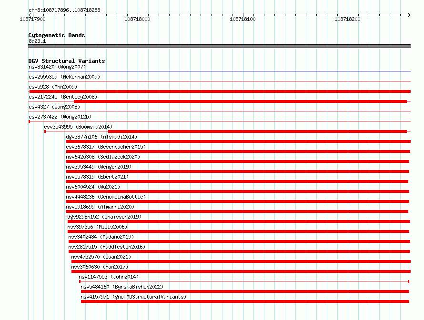Click the right arrowhead of the ruler
Image resolution: width=424 pixels, height=320 pixels.
click(x=409, y=15)
